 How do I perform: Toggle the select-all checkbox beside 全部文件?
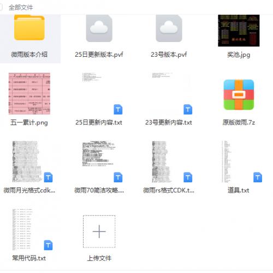[1, 7]
